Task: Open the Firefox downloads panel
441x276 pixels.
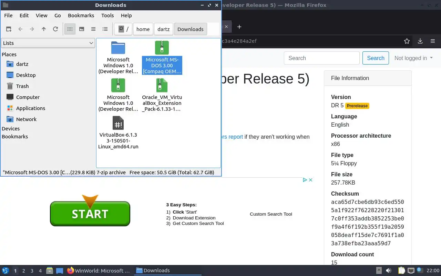Action: click(x=420, y=41)
